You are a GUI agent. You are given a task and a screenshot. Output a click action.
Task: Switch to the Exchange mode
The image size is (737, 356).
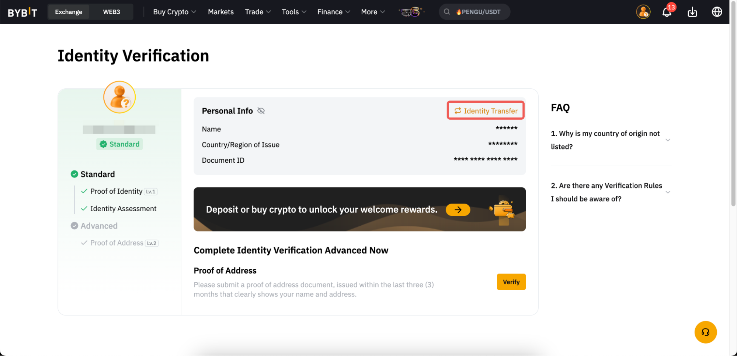click(69, 12)
